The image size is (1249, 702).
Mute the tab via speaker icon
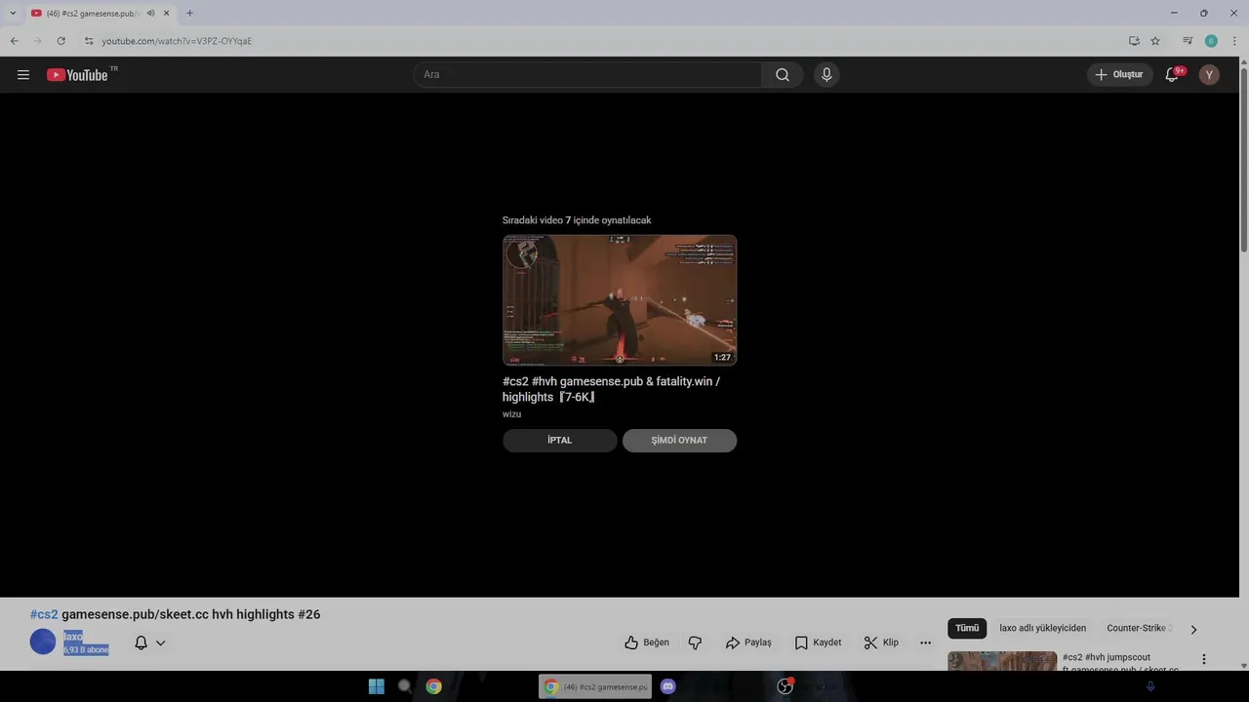150,13
